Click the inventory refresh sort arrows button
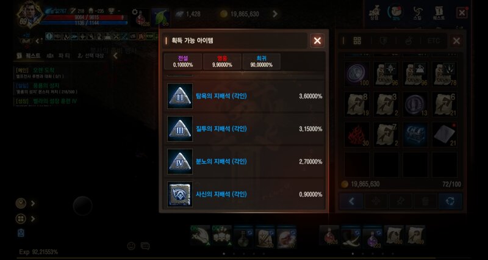The height and width of the screenshot is (260, 488). tap(450, 201)
